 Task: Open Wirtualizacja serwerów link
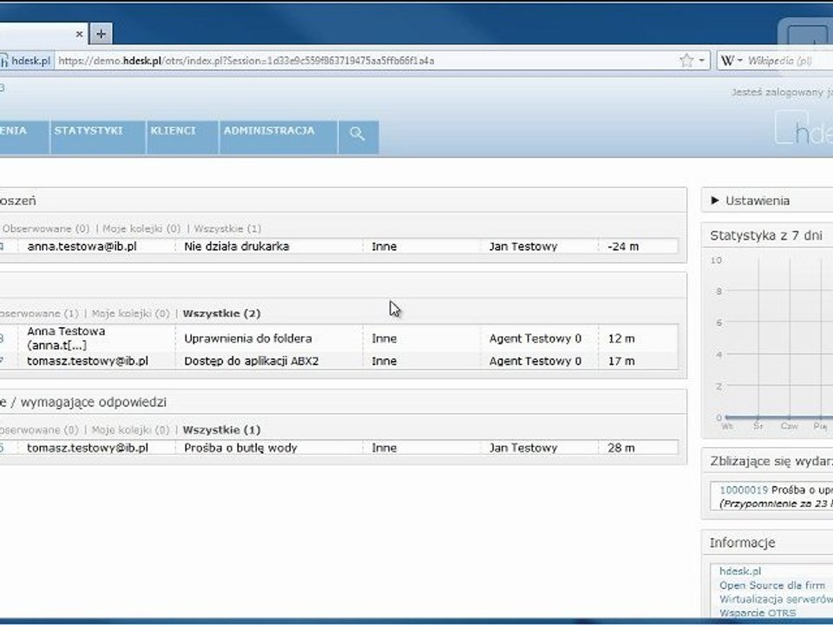(776, 599)
